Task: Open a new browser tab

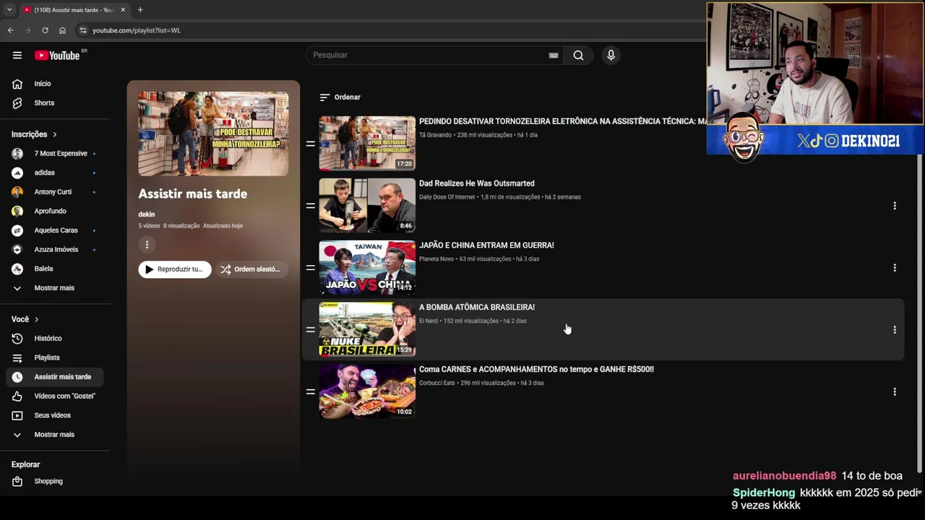Action: (140, 9)
